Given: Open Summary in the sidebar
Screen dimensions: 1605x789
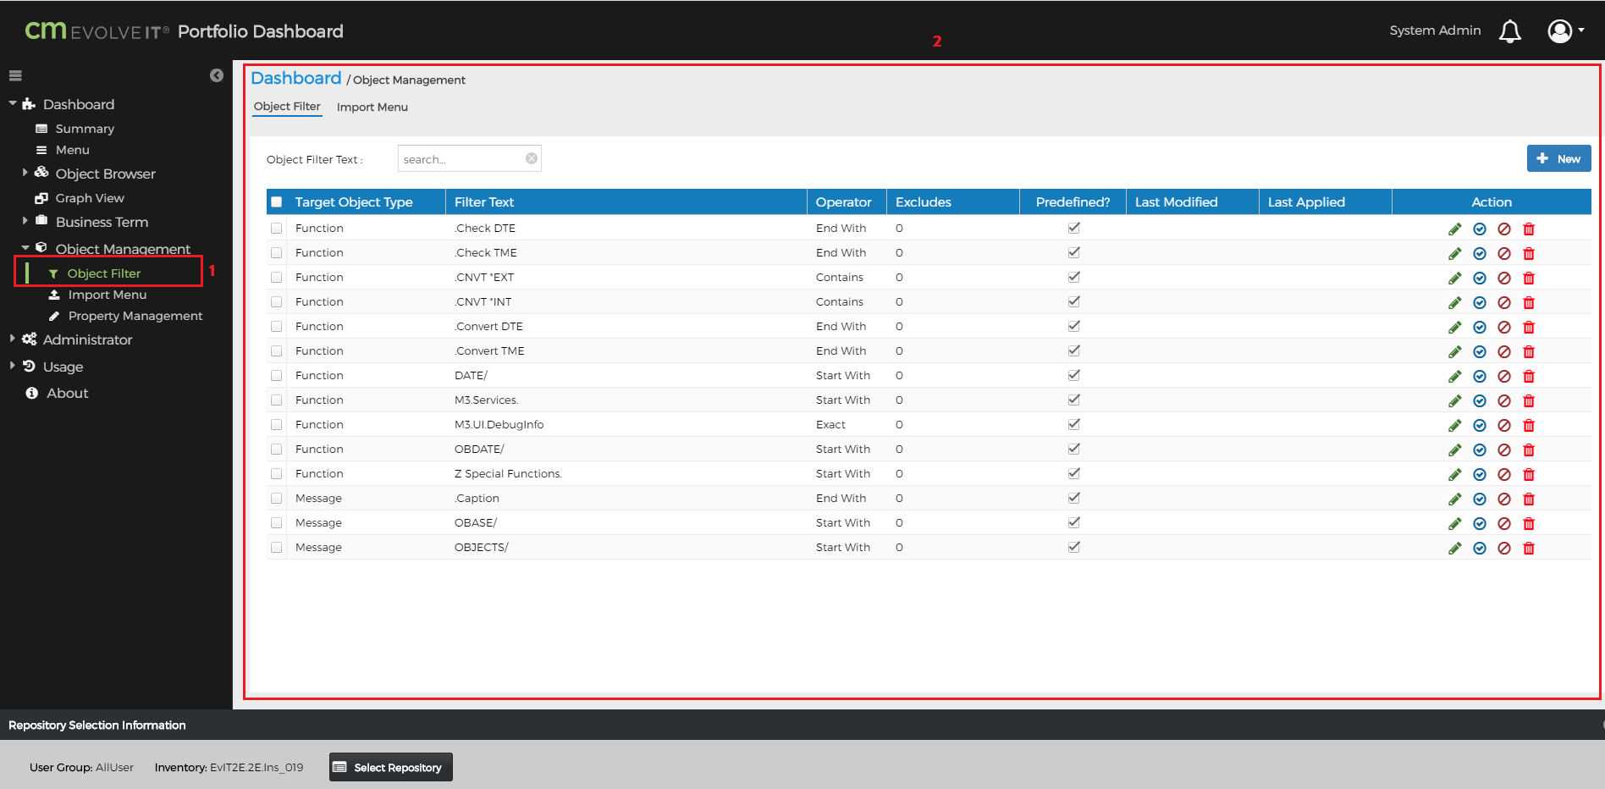Looking at the screenshot, I should [85, 129].
